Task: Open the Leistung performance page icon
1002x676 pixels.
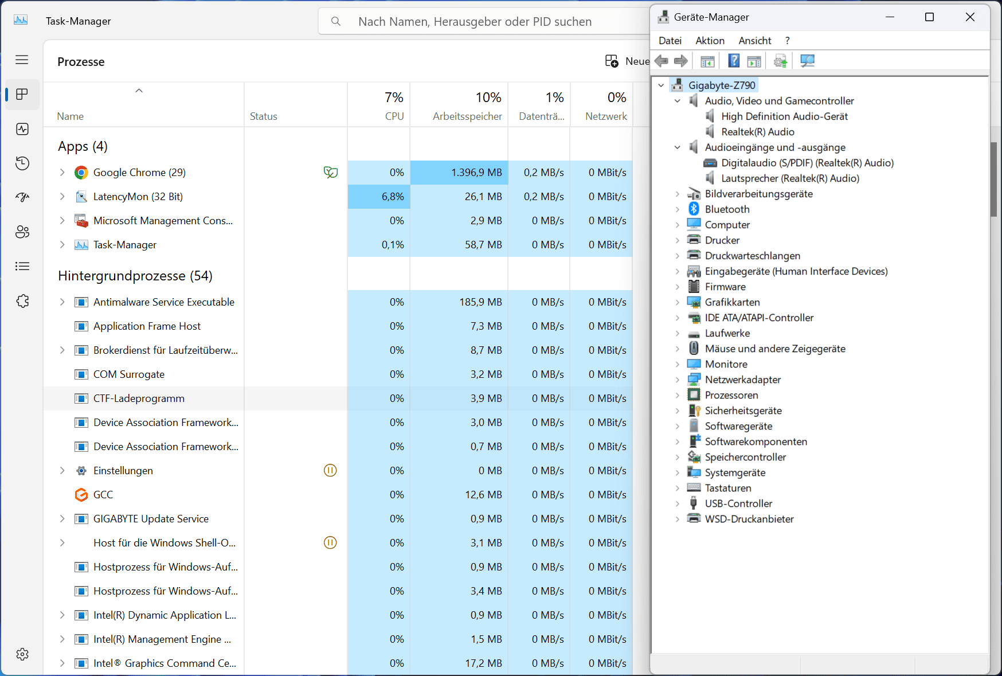Action: [x=22, y=129]
